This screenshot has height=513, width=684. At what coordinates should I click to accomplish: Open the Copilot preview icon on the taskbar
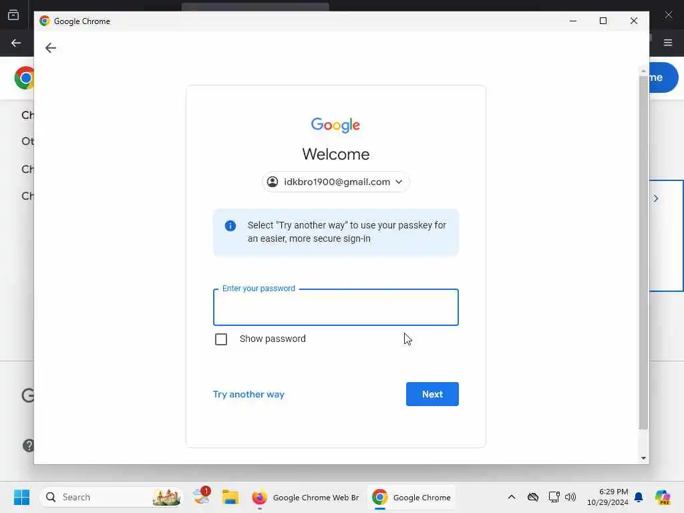pyautogui.click(x=663, y=497)
